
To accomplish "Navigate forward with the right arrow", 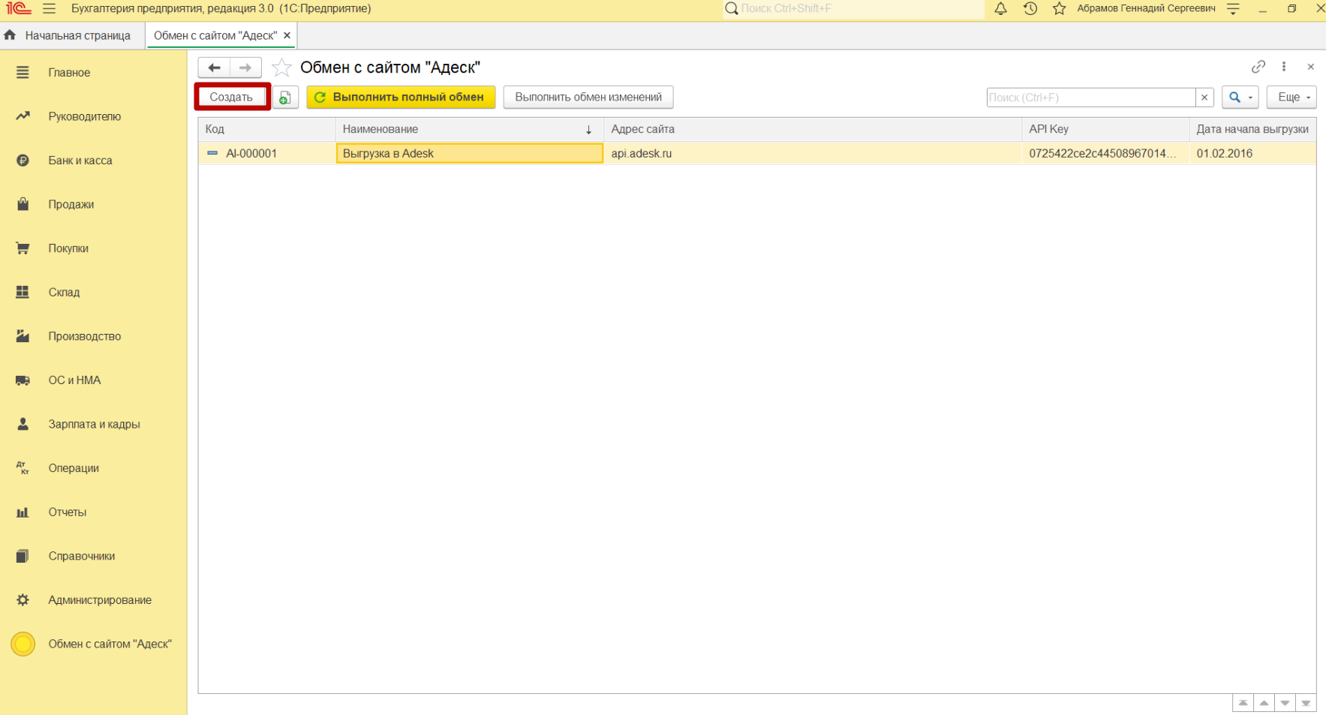I will click(245, 68).
